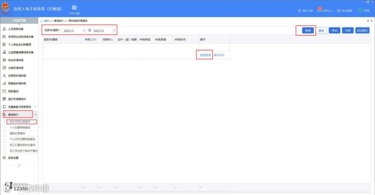Focus the start 税款所属期 date field

pos(74,30)
